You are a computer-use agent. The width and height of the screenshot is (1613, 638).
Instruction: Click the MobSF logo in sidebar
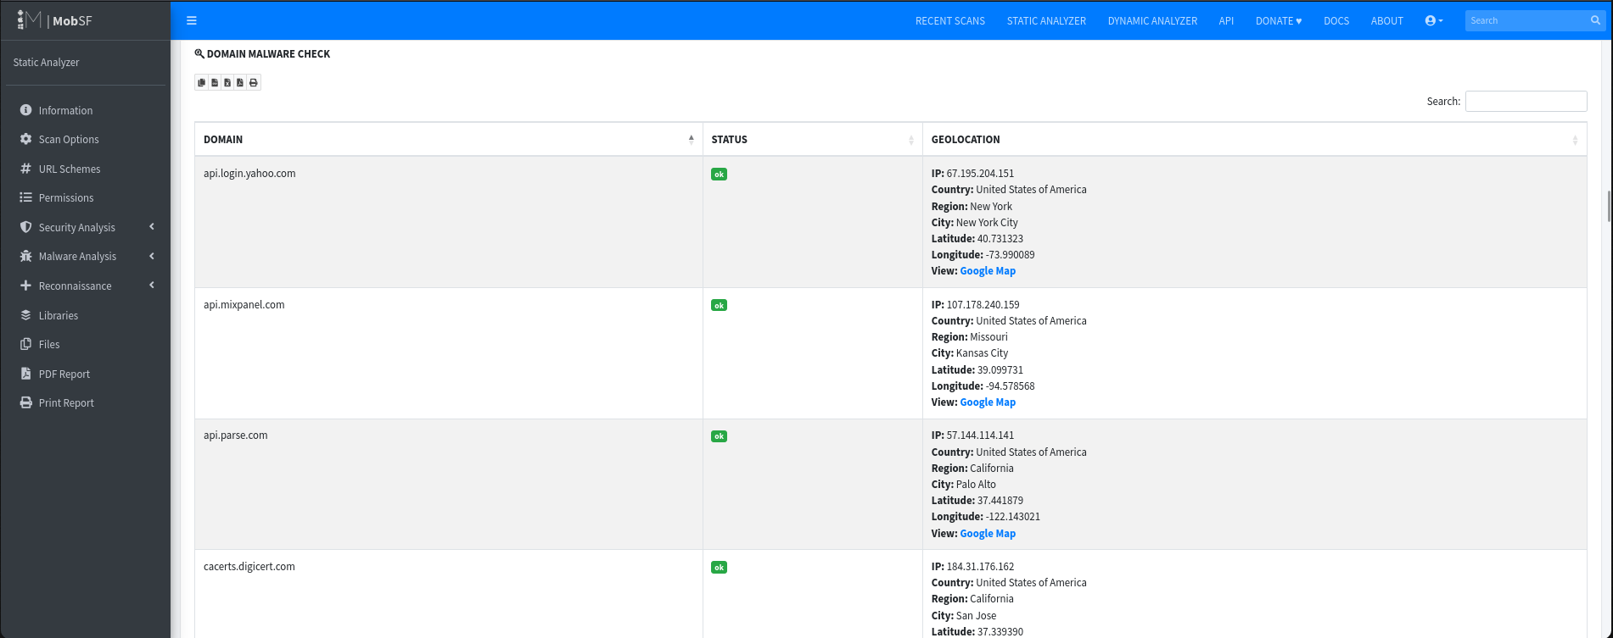pyautogui.click(x=55, y=20)
